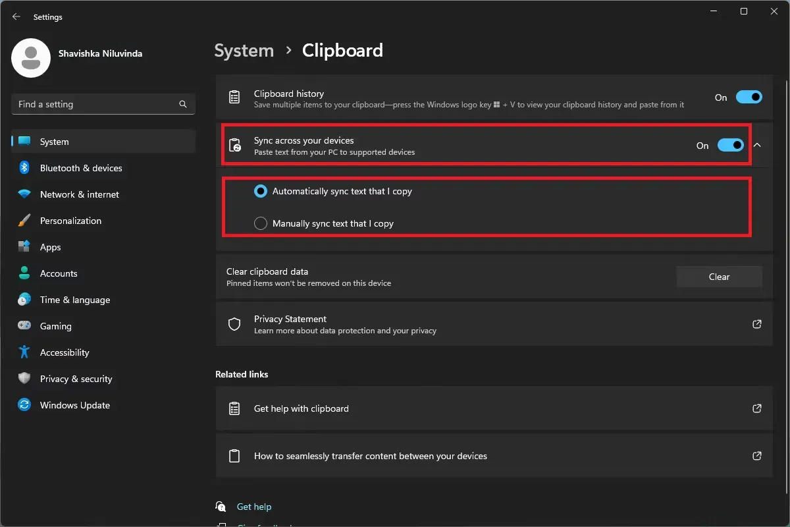Click Get help with clipboard list icon
790x527 pixels.
coord(234,408)
